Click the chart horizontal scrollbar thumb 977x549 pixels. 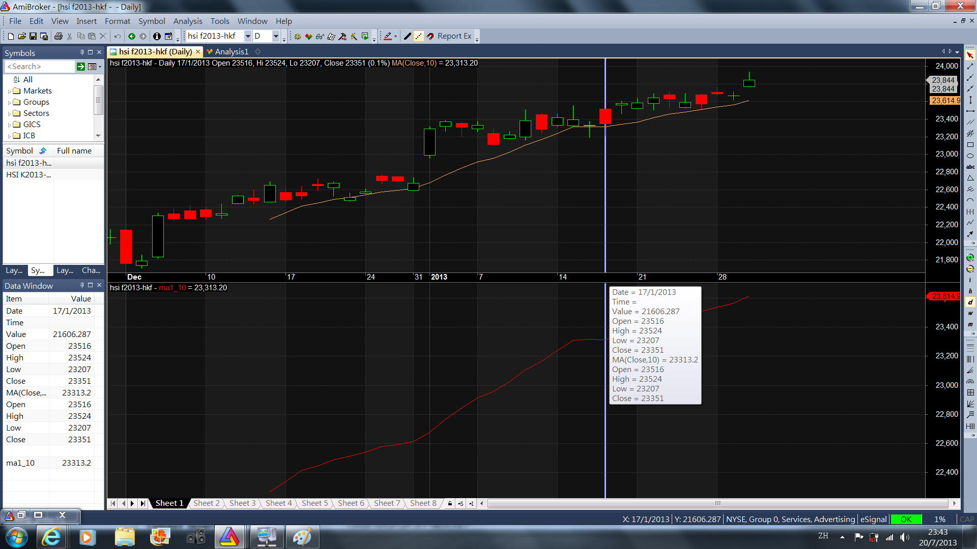[717, 503]
